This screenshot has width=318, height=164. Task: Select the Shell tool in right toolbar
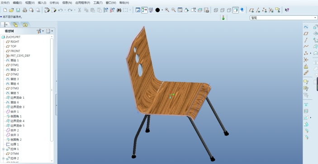(x=306, y=111)
